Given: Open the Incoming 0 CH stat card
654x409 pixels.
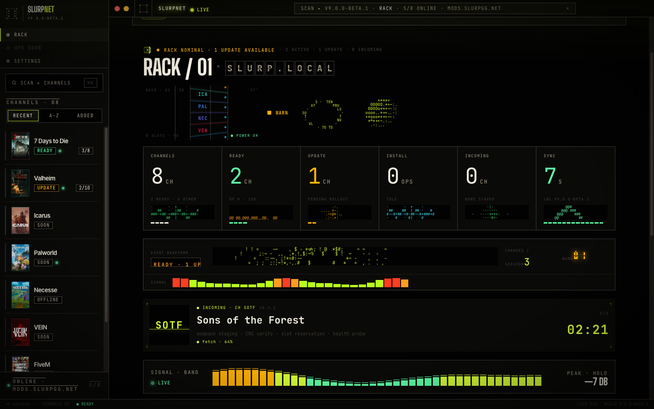Looking at the screenshot, I should (x=497, y=188).
